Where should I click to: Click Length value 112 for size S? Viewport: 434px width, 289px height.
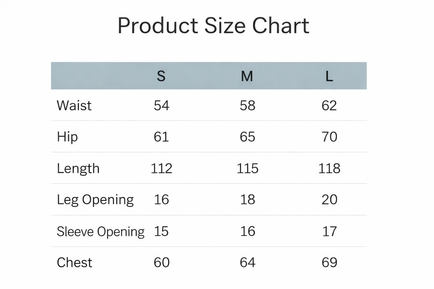point(161,168)
